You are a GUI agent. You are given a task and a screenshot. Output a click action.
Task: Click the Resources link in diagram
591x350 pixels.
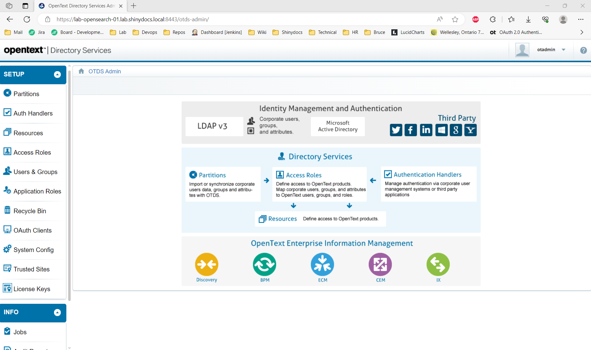[x=282, y=219]
